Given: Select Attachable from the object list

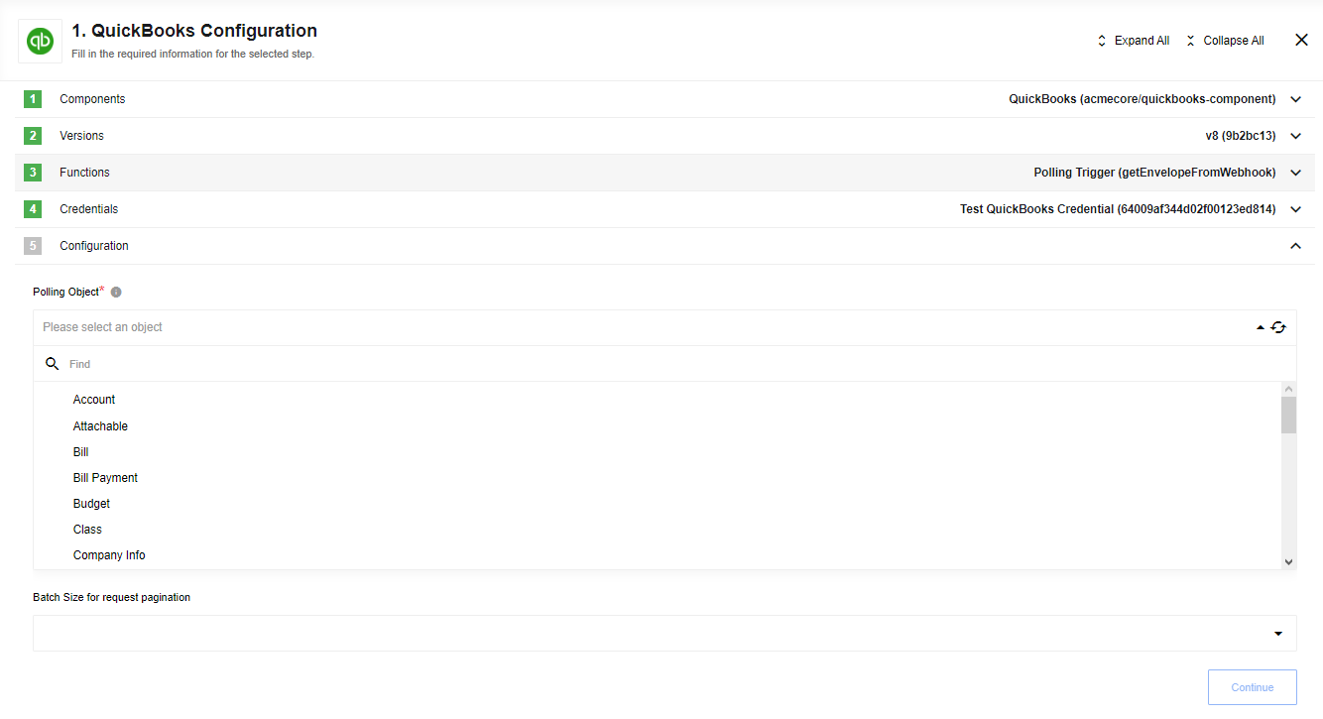Looking at the screenshot, I should [x=100, y=426].
